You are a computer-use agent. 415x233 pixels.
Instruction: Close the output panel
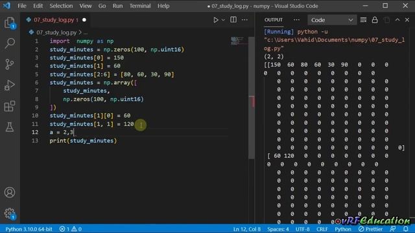pyautogui.click(x=407, y=20)
